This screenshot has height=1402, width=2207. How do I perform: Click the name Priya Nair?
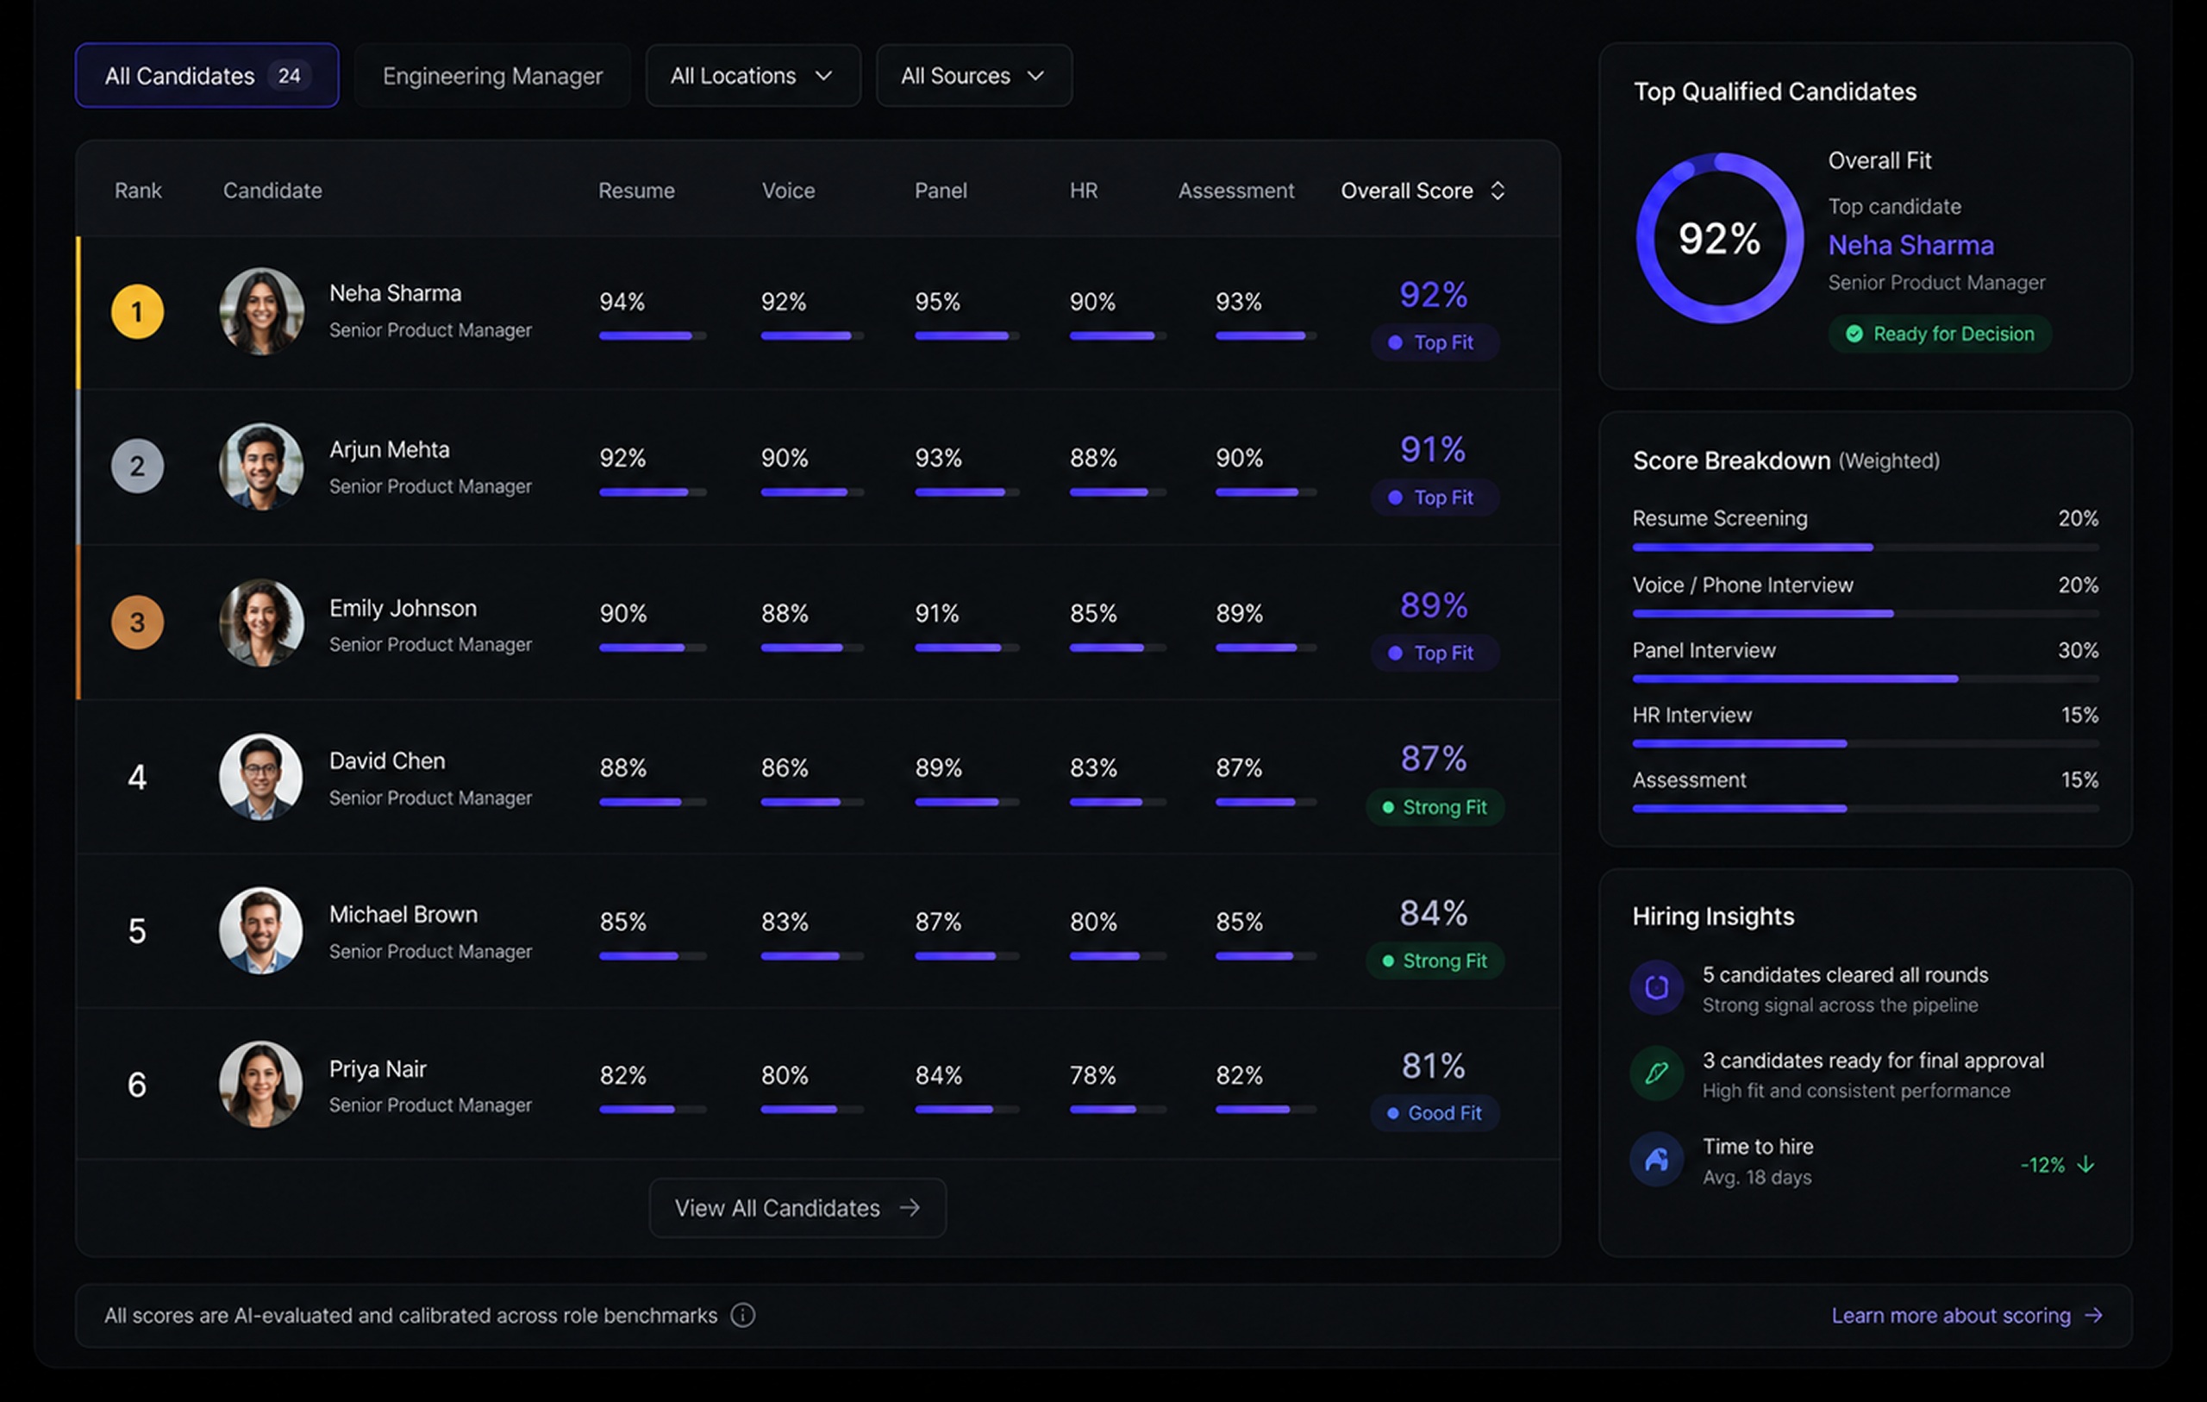378,1069
